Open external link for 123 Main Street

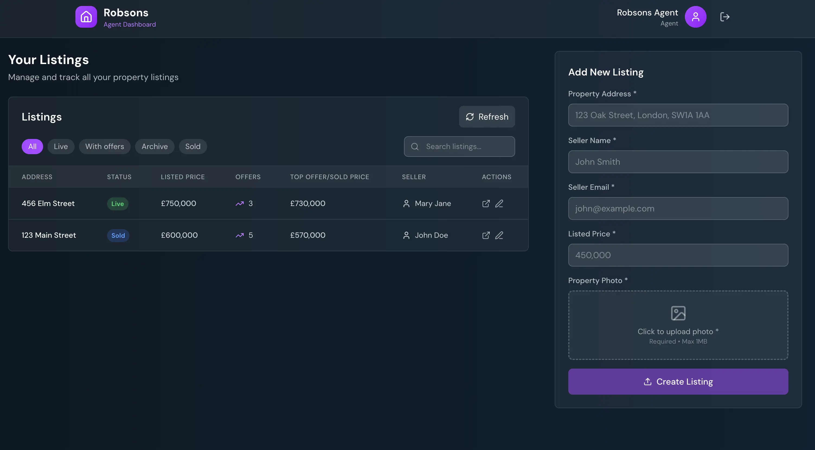tap(486, 235)
